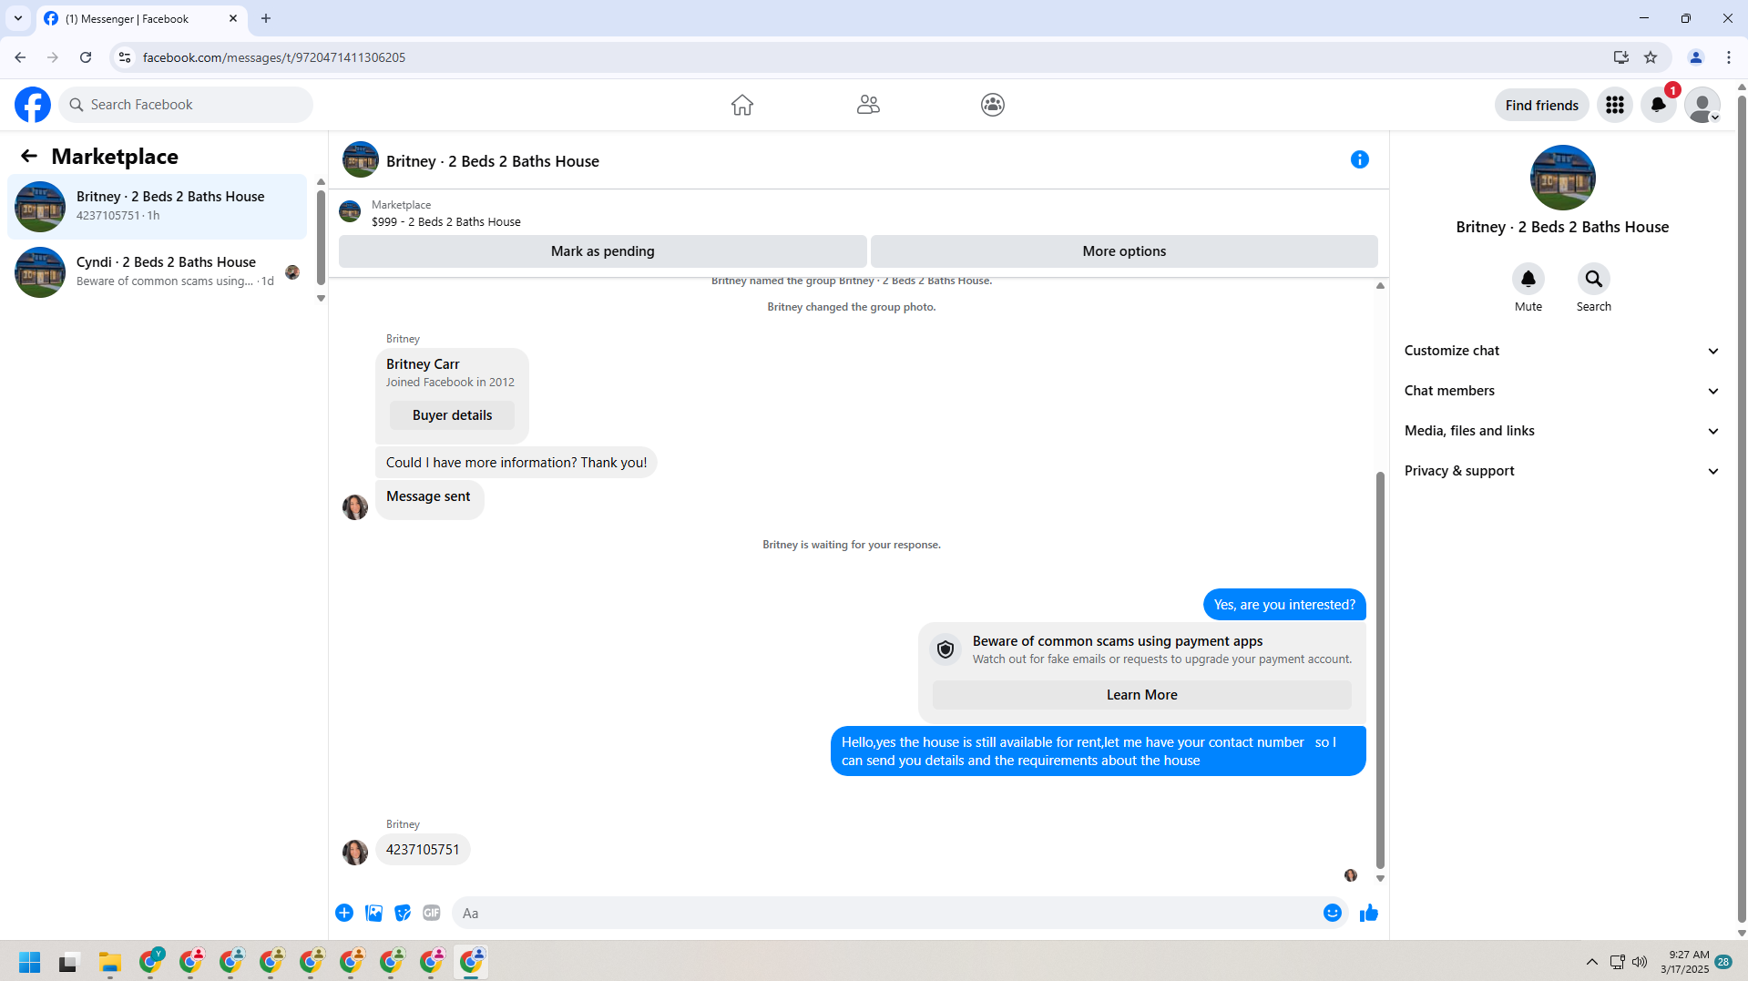Click the 'Yes, are you interested?' message

coord(1284,605)
